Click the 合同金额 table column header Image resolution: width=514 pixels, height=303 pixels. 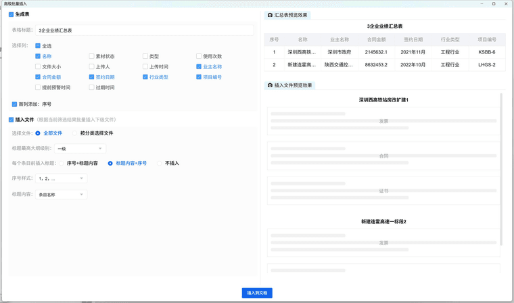point(376,40)
